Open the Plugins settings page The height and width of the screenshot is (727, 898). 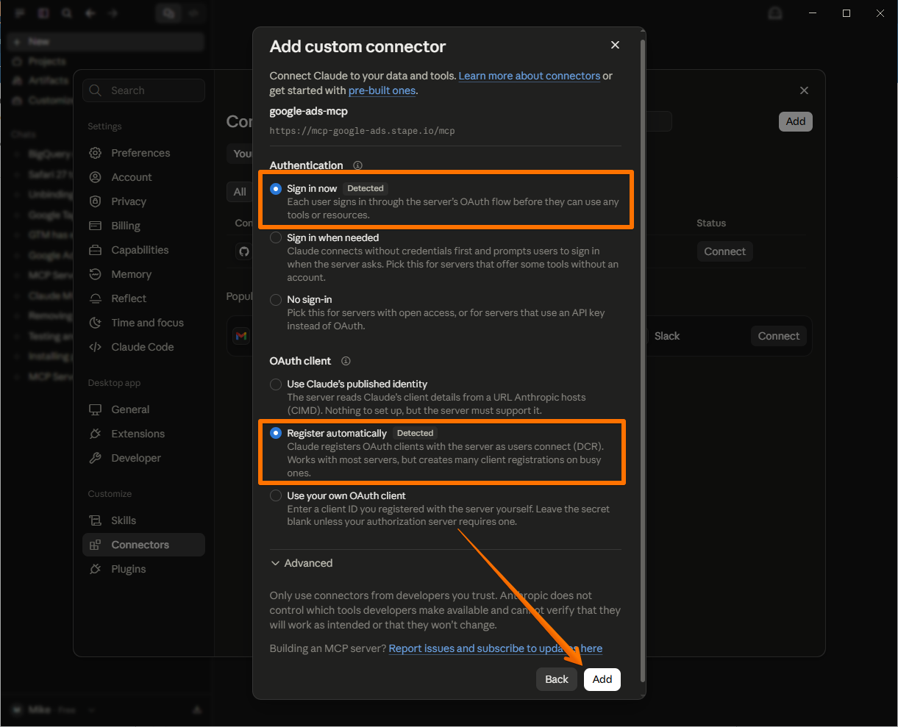click(143, 569)
